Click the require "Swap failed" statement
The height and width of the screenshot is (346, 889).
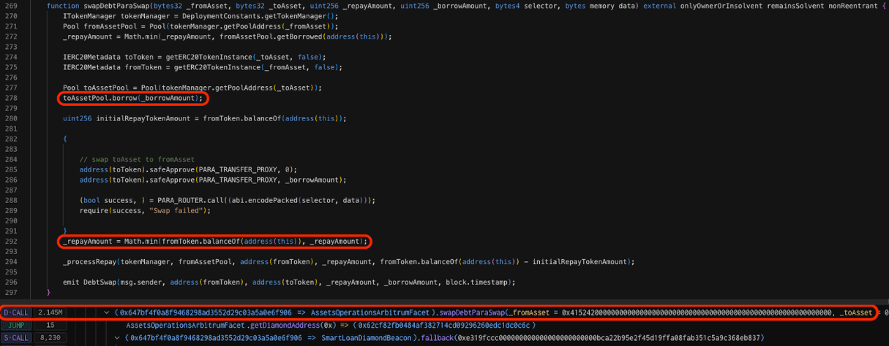[145, 210]
